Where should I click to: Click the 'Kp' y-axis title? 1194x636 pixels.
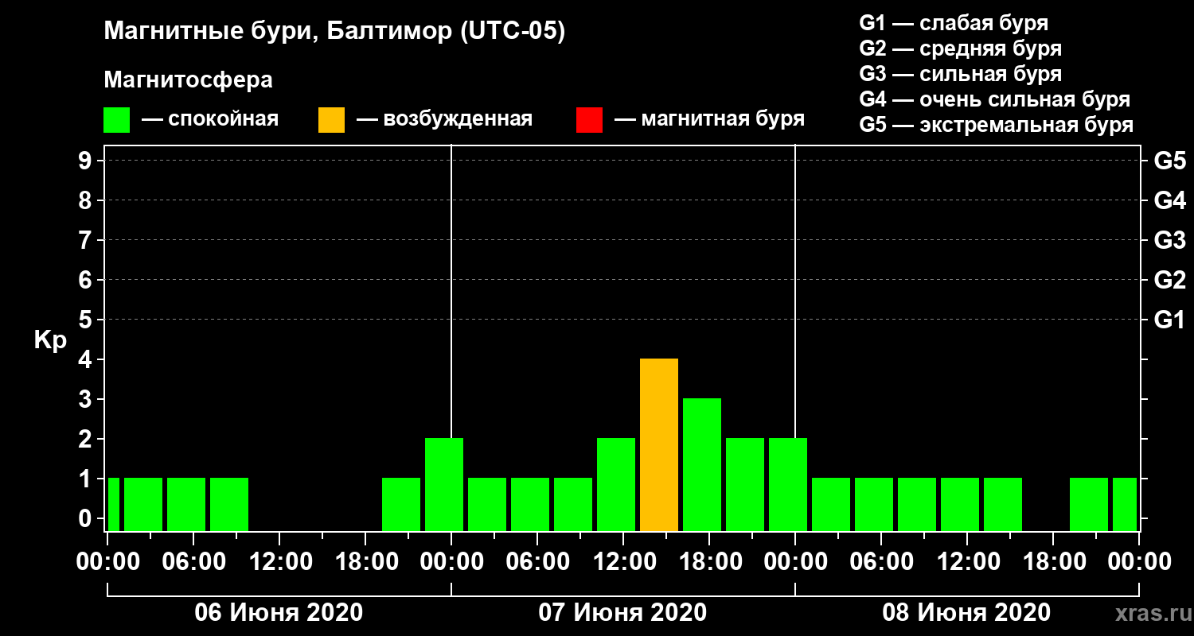tap(50, 340)
